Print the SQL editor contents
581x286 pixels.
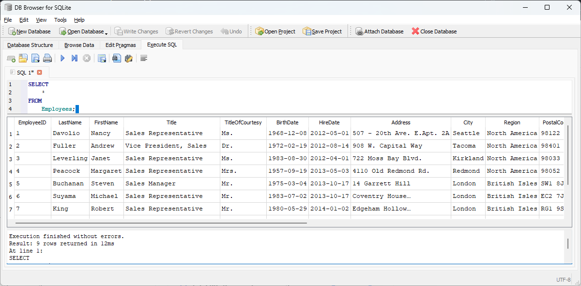47,59
